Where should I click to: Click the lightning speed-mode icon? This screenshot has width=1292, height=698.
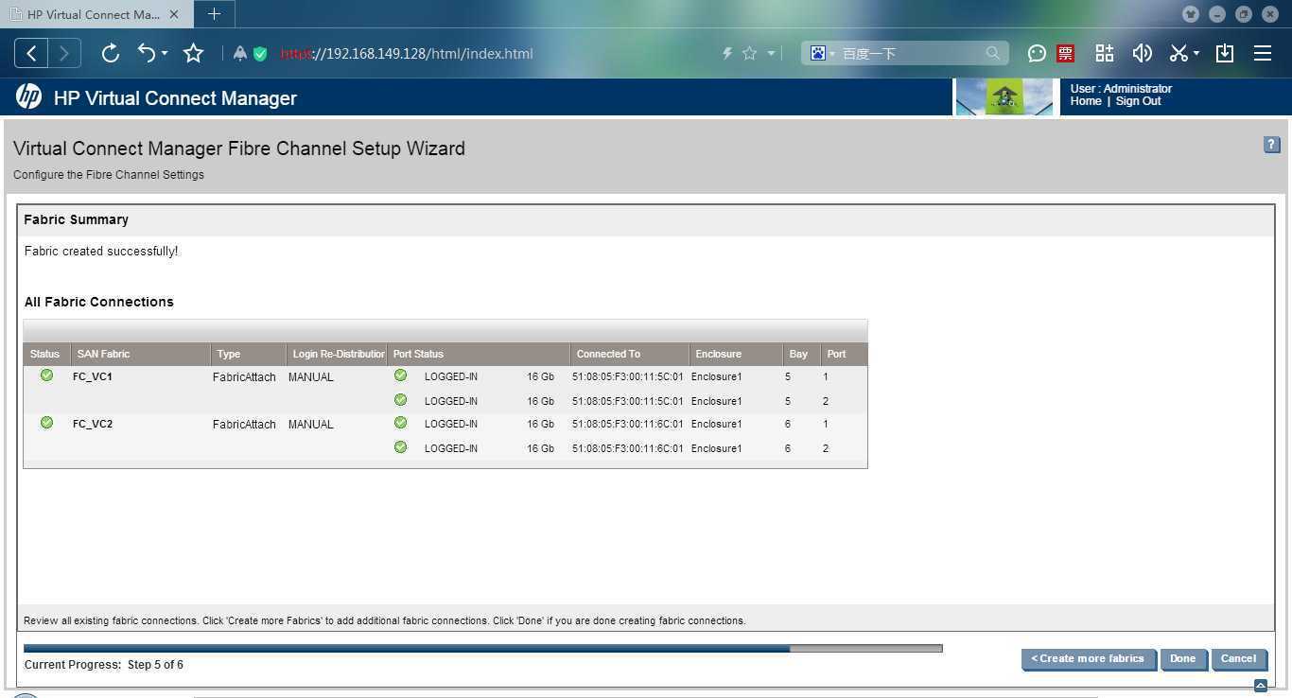click(x=727, y=54)
